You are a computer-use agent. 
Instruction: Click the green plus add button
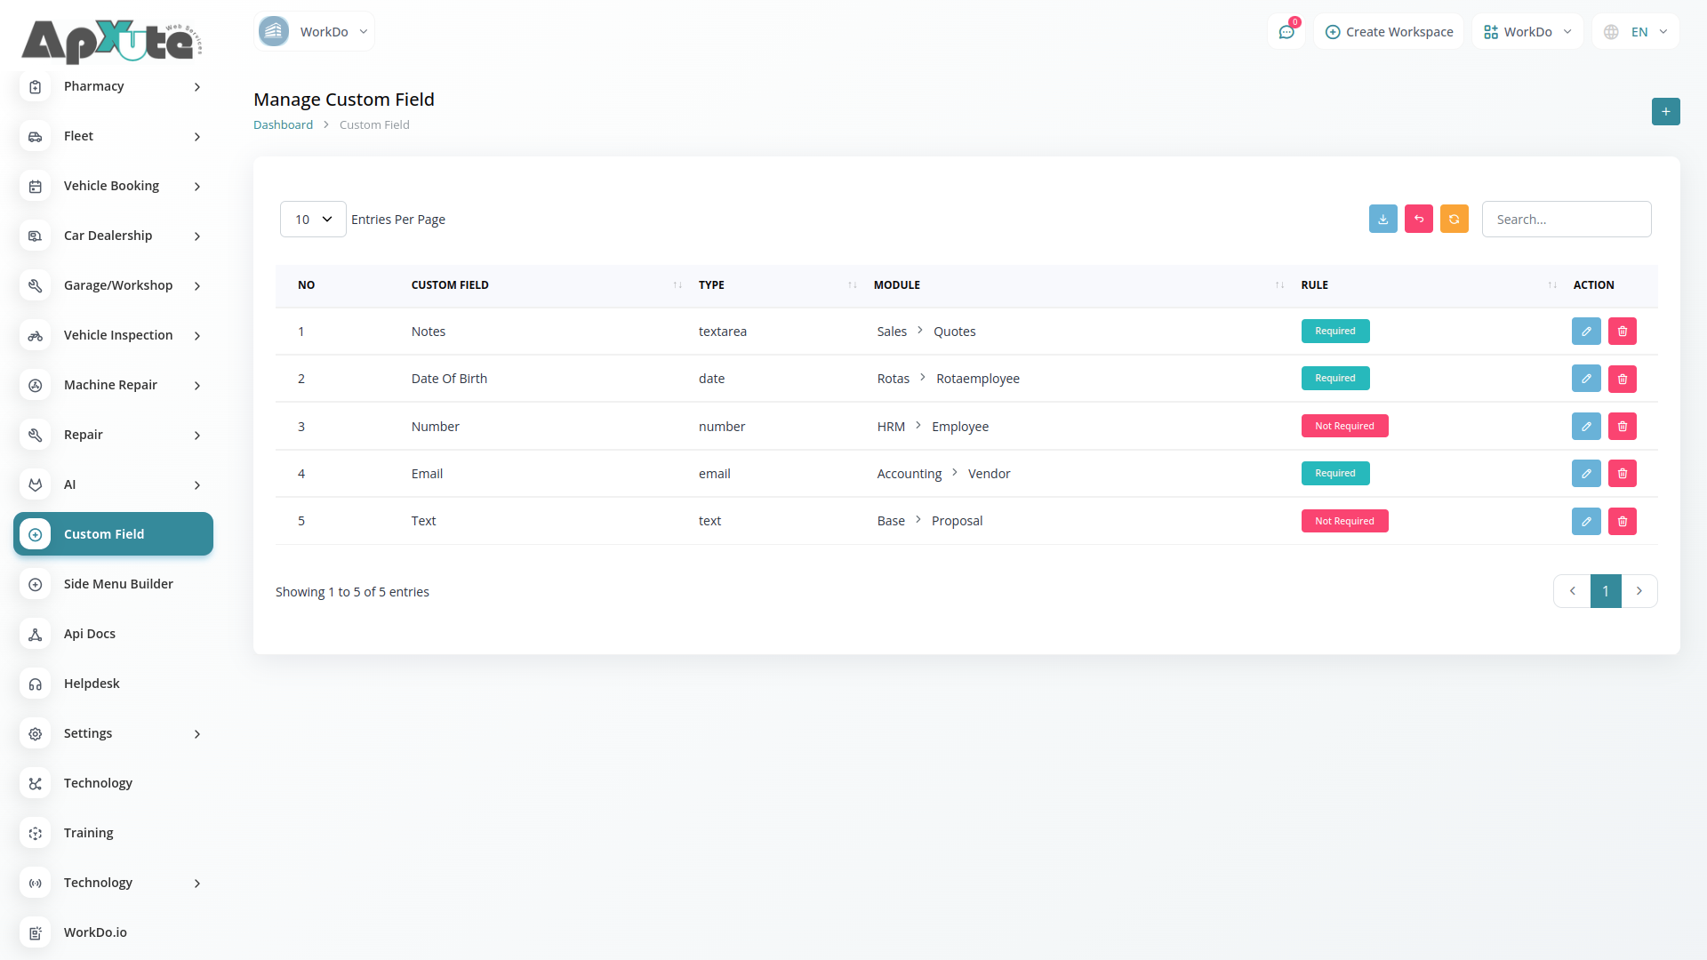tap(1665, 111)
